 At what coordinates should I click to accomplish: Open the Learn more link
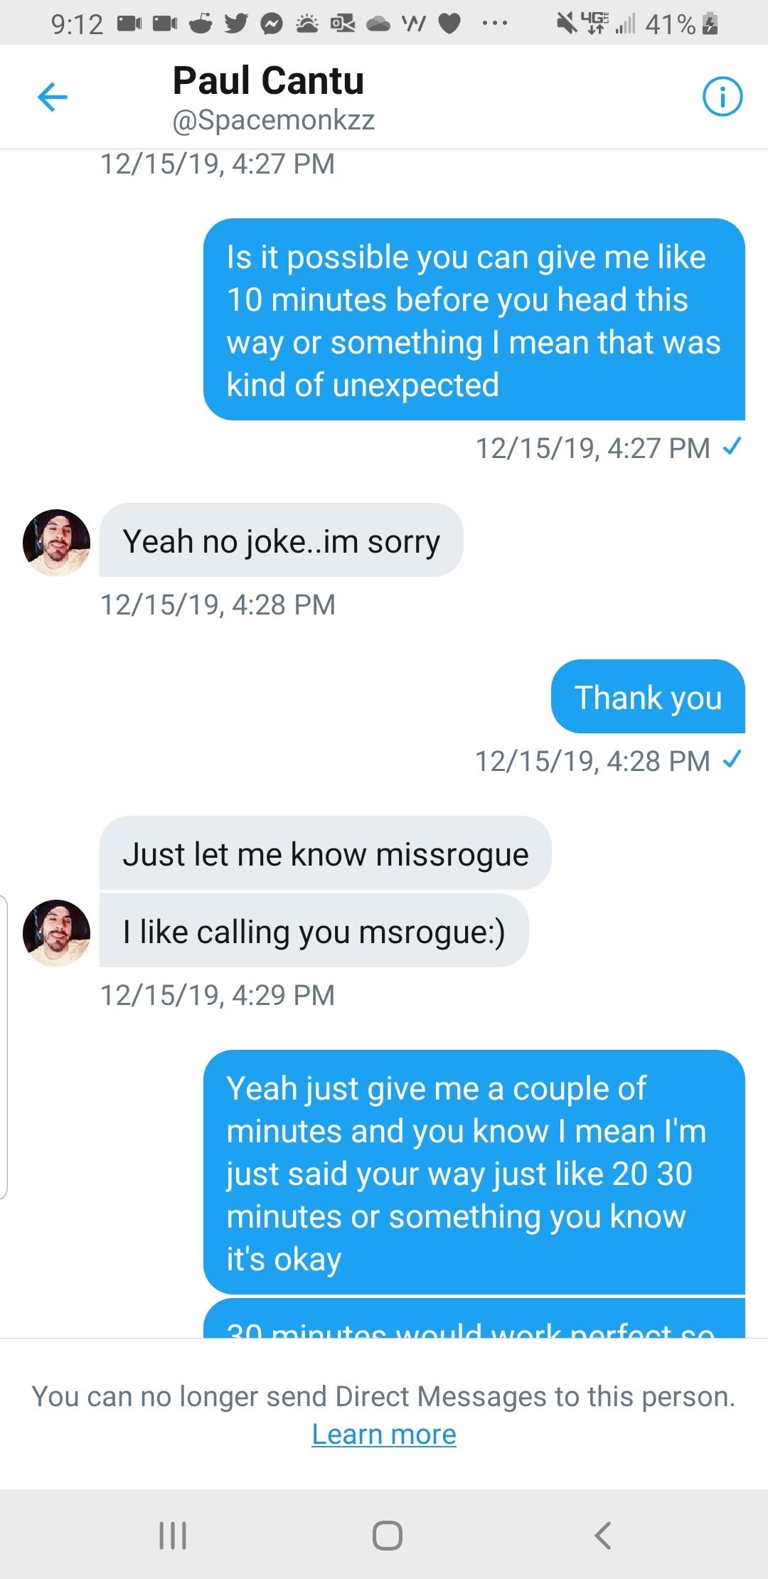384,1434
